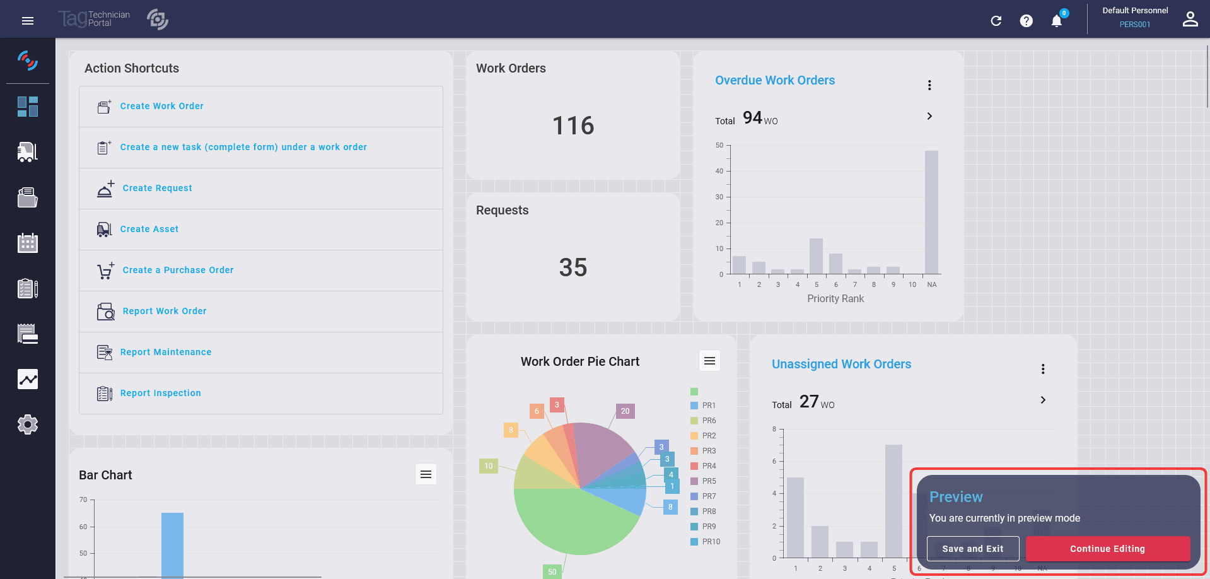Toggle PR1 legend entry in pie chart
The height and width of the screenshot is (579, 1210).
click(703, 406)
